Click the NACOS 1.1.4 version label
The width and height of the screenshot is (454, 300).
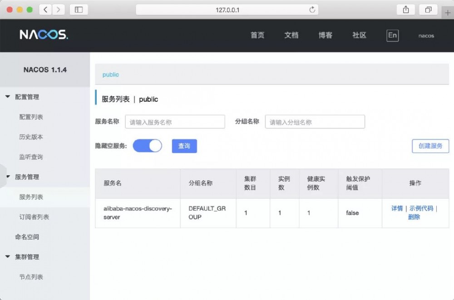45,70
